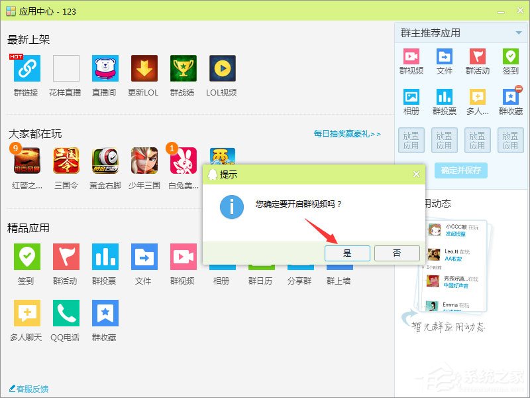
Task: Open the 群链接 app icon
Action: tap(26, 70)
